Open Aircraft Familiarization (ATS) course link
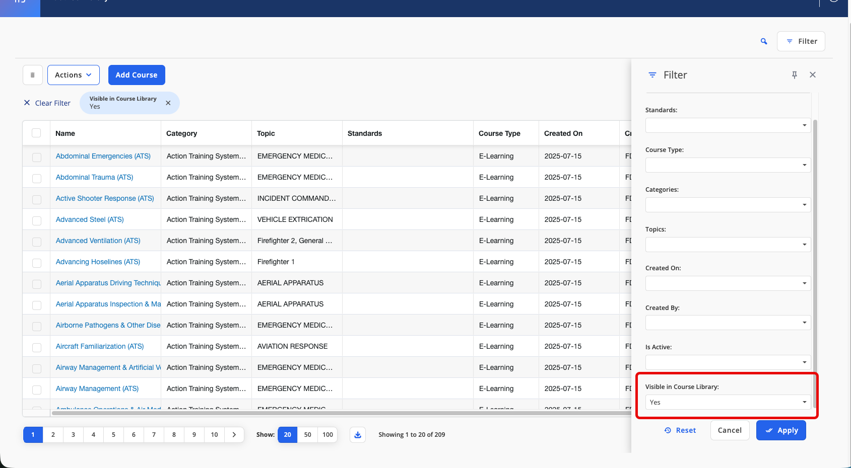Image resolution: width=851 pixels, height=468 pixels. click(100, 346)
